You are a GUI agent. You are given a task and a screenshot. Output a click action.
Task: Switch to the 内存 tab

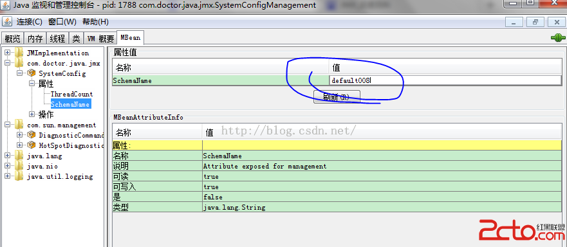(x=35, y=39)
